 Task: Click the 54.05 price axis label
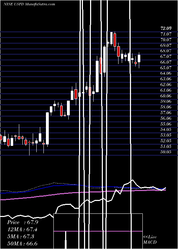(166, 129)
